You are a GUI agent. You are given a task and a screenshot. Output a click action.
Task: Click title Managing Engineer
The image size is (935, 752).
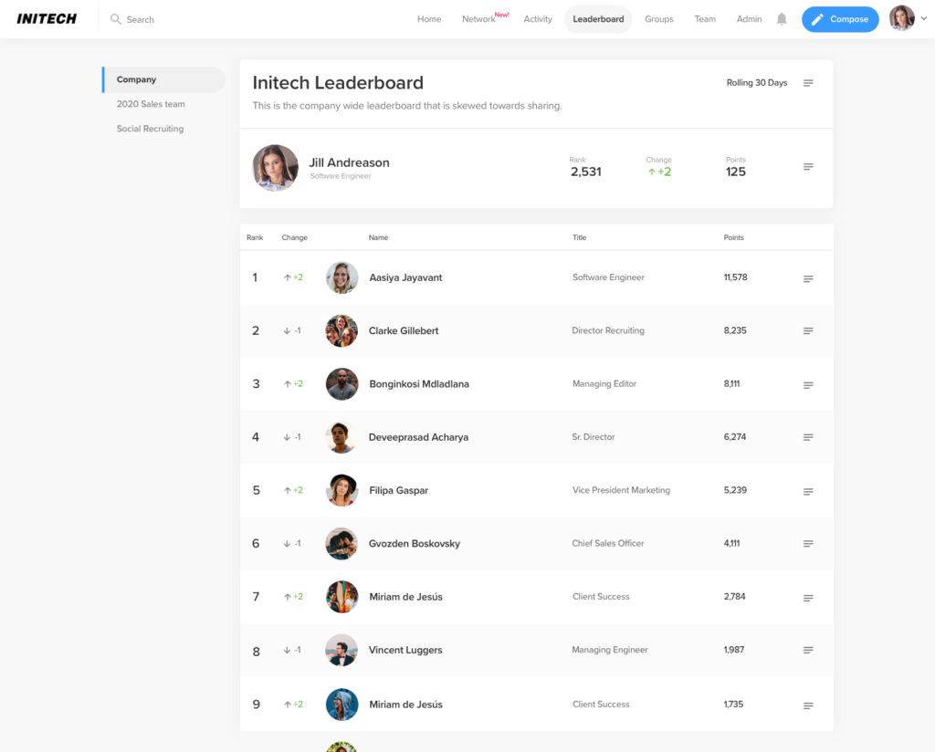pos(609,650)
